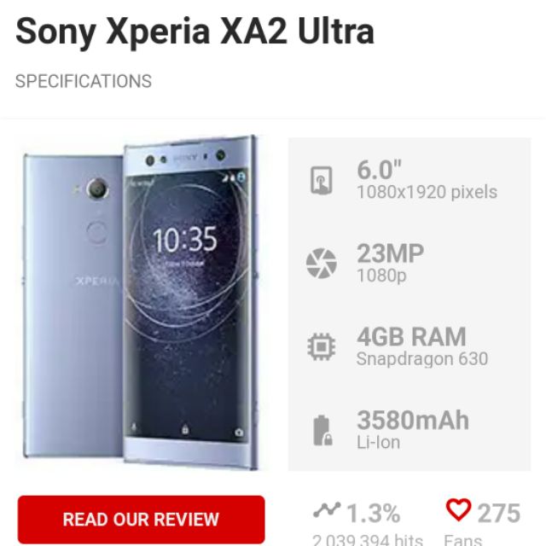
Task: Click the camera shutter icon
Action: [321, 264]
